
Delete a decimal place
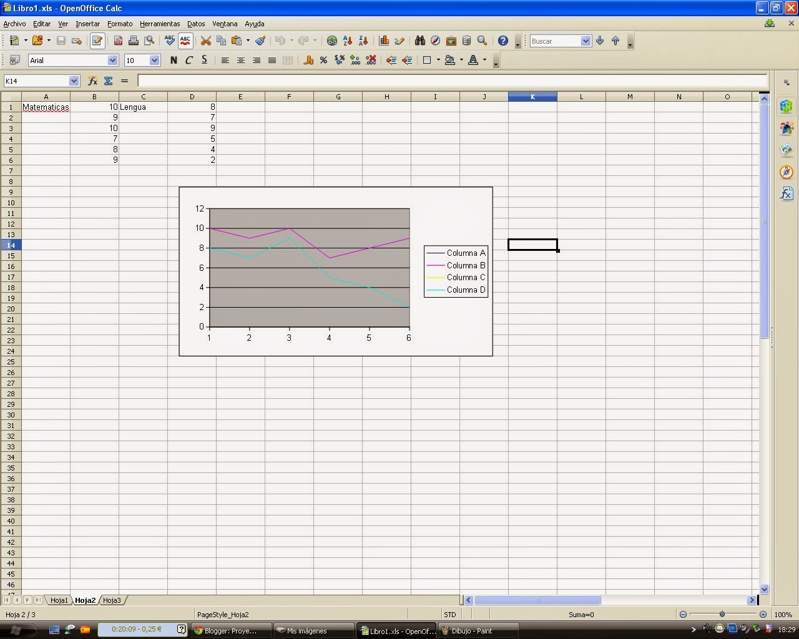tap(371, 60)
